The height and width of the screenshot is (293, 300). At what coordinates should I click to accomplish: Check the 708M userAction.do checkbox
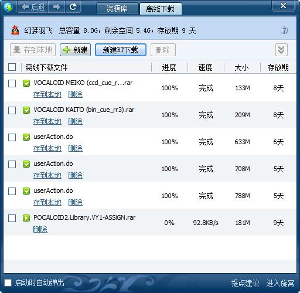12,164
